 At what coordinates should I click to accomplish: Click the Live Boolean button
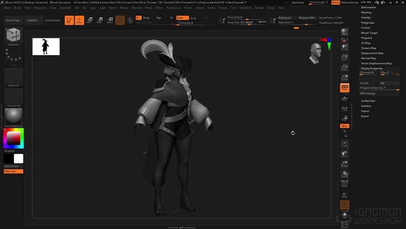[x=52, y=20]
